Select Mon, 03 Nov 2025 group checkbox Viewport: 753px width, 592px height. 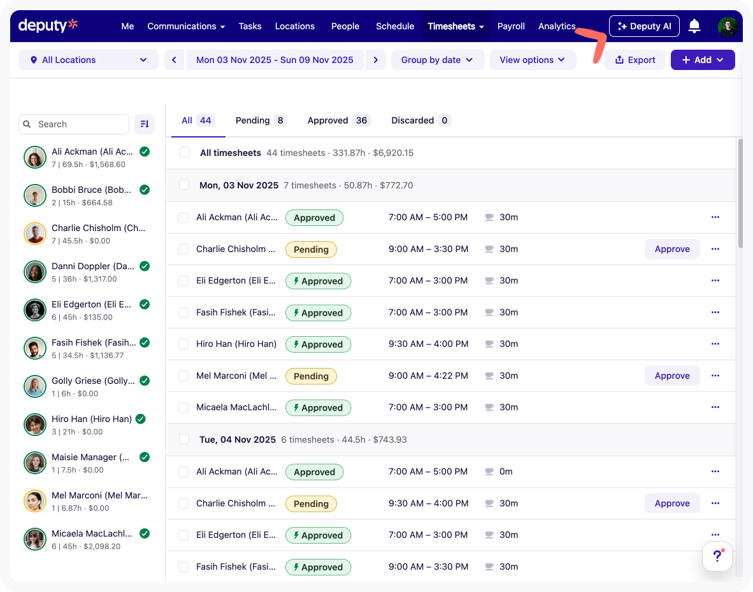coord(185,185)
